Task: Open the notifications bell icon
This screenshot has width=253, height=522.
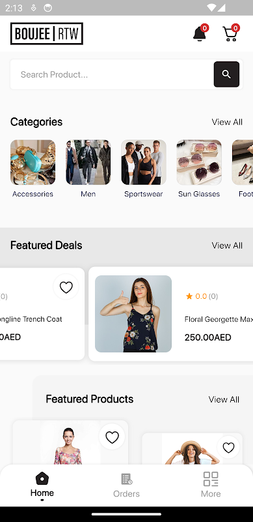Action: click(x=200, y=33)
